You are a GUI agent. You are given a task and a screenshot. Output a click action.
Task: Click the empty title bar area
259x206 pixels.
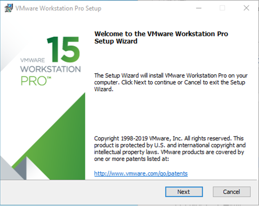[148, 8]
